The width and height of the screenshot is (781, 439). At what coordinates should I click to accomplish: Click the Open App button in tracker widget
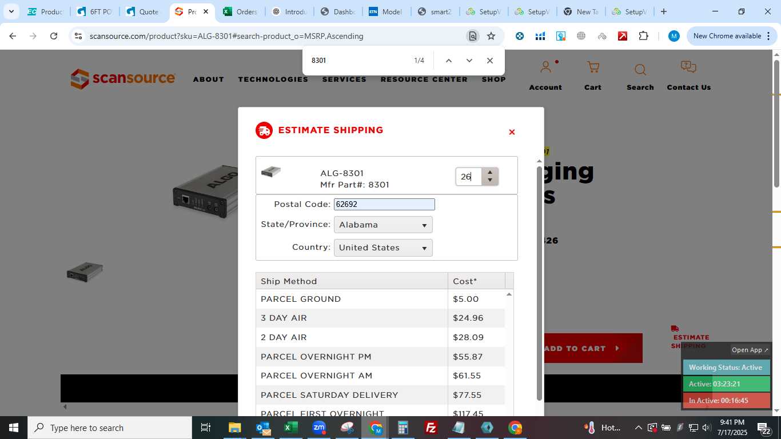coord(750,350)
